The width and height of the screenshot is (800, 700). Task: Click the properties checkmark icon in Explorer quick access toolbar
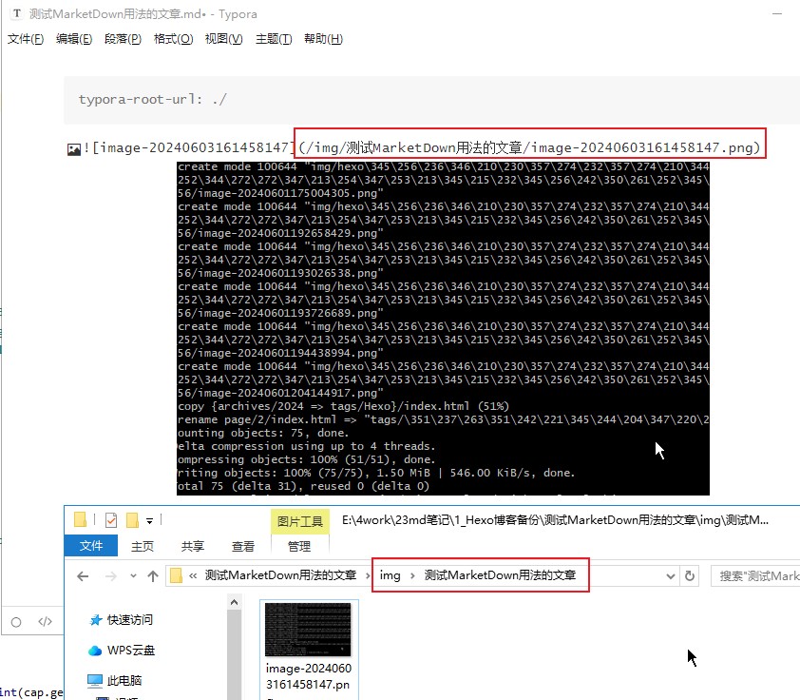point(111,519)
